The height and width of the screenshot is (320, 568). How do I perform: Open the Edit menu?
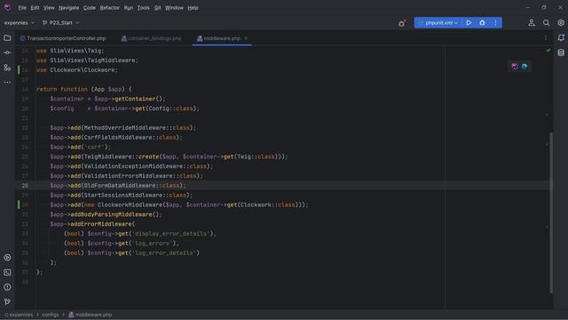35,8
